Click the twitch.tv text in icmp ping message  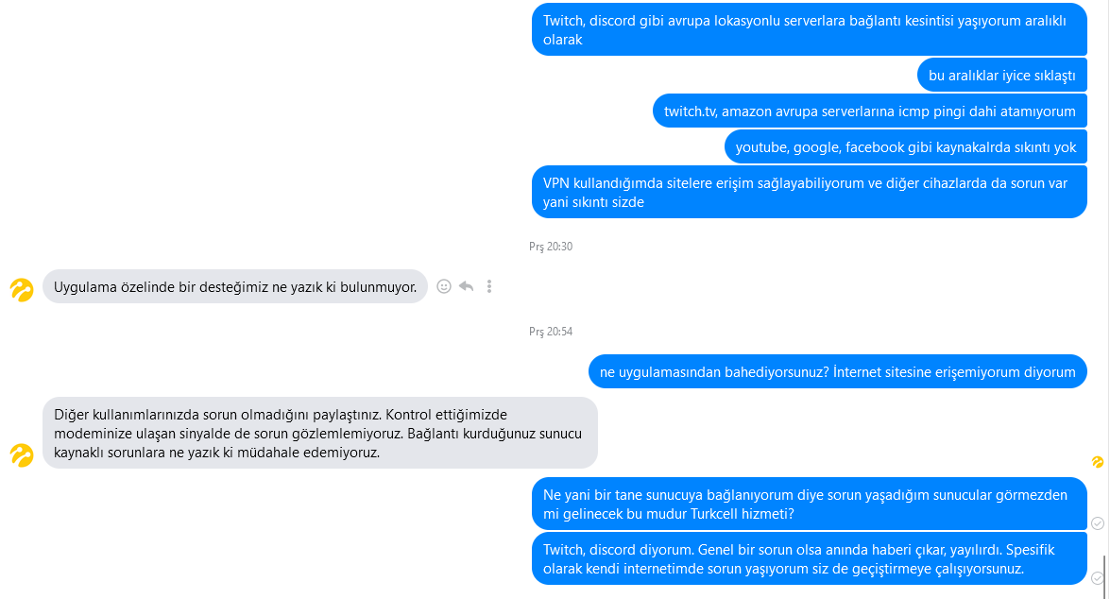[x=691, y=111]
